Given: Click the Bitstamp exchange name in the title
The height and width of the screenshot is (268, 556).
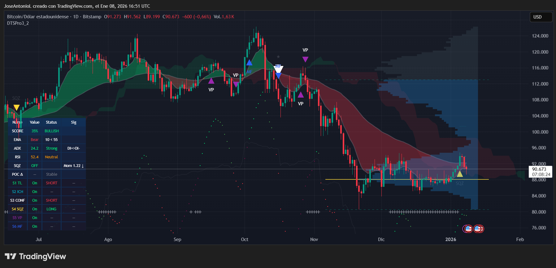Looking at the screenshot, I should pyautogui.click(x=92, y=17).
